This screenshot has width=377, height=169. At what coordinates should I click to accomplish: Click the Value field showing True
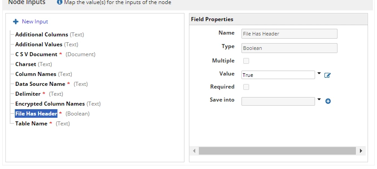[x=278, y=75]
